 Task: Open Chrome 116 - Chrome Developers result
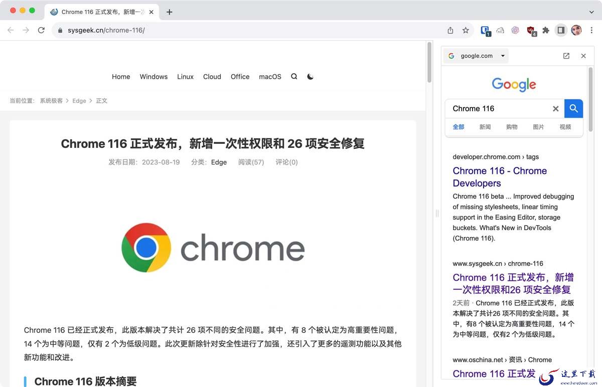pos(500,177)
